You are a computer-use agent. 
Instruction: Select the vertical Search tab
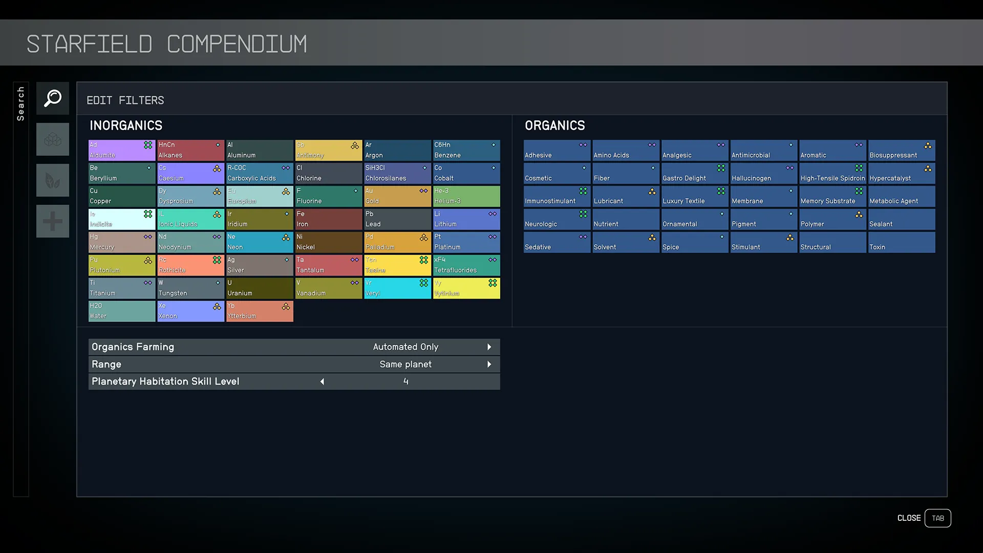(21, 104)
